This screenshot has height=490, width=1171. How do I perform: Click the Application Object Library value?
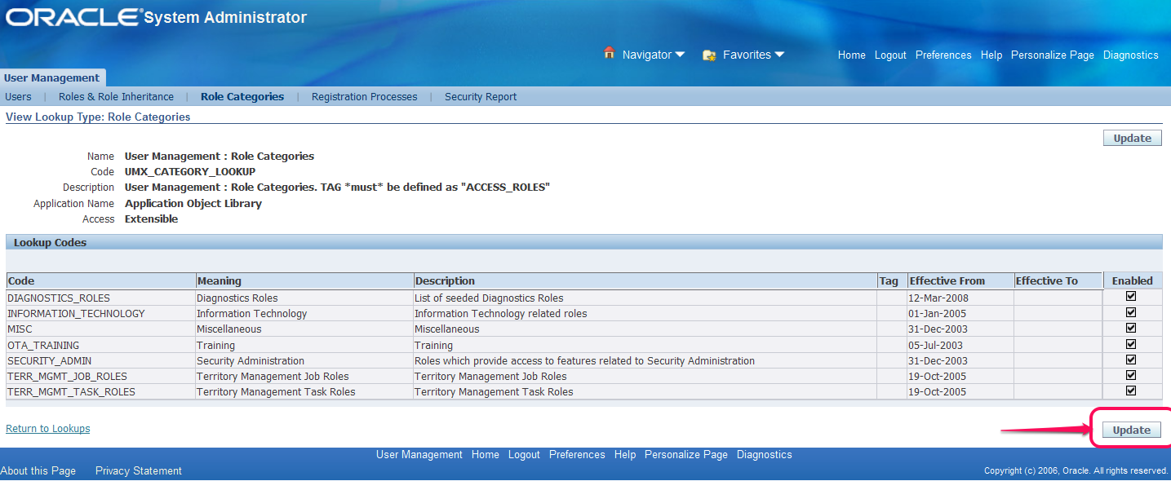tap(193, 204)
